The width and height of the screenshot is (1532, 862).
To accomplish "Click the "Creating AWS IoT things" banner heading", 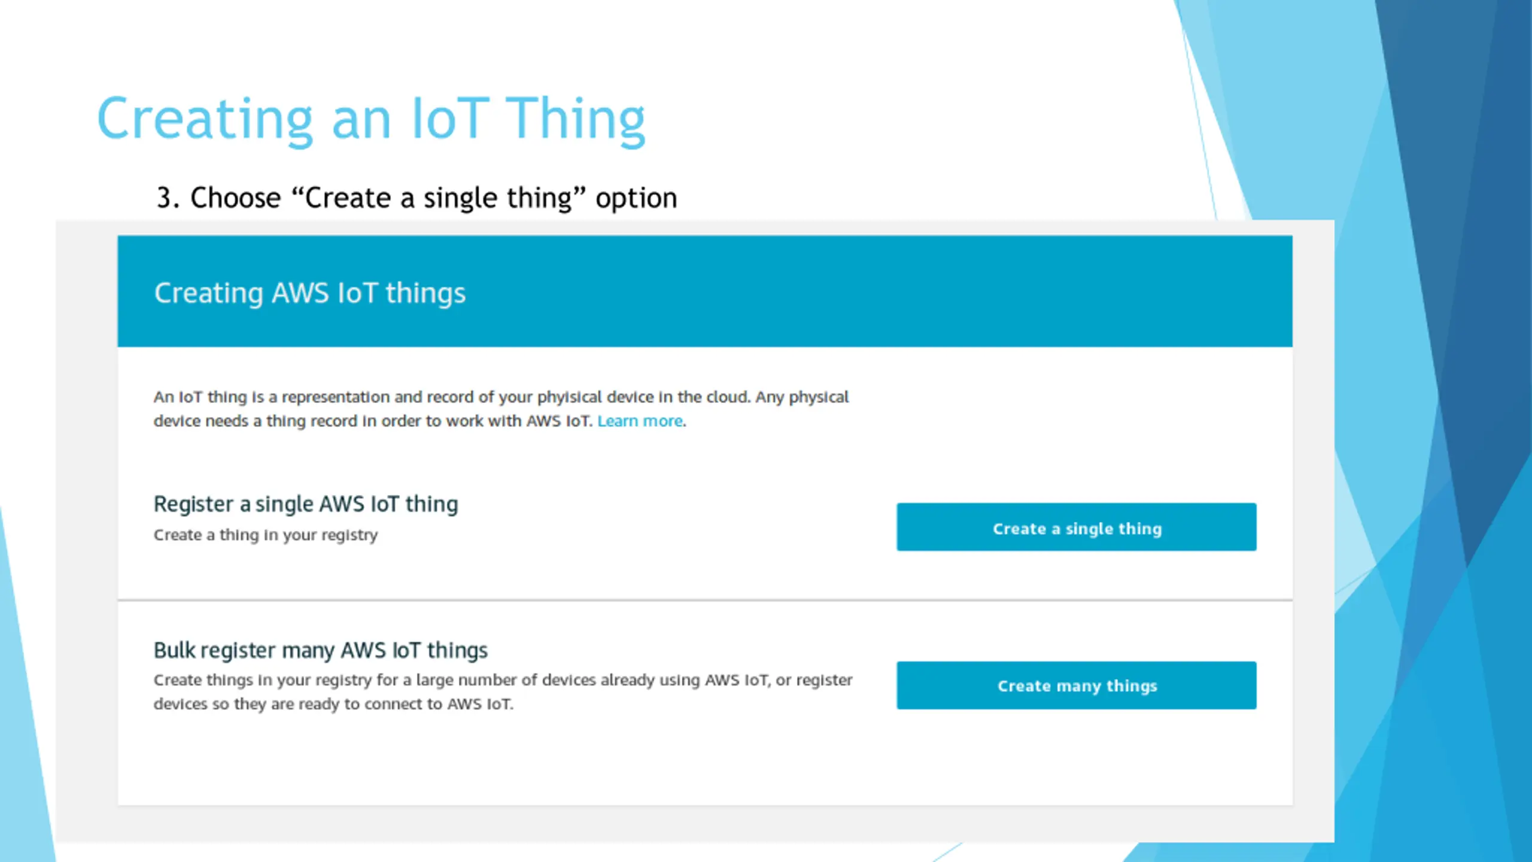I will click(x=309, y=293).
